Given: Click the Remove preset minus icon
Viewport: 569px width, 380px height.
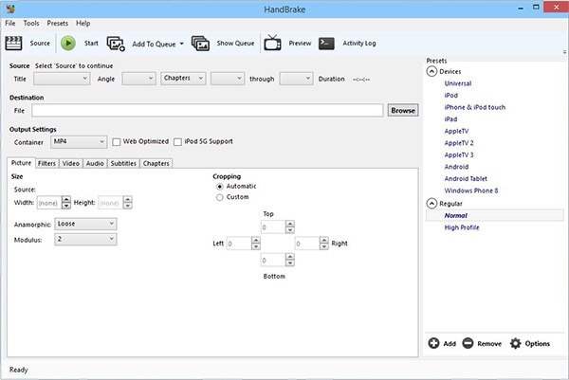Looking at the screenshot, I should point(468,343).
